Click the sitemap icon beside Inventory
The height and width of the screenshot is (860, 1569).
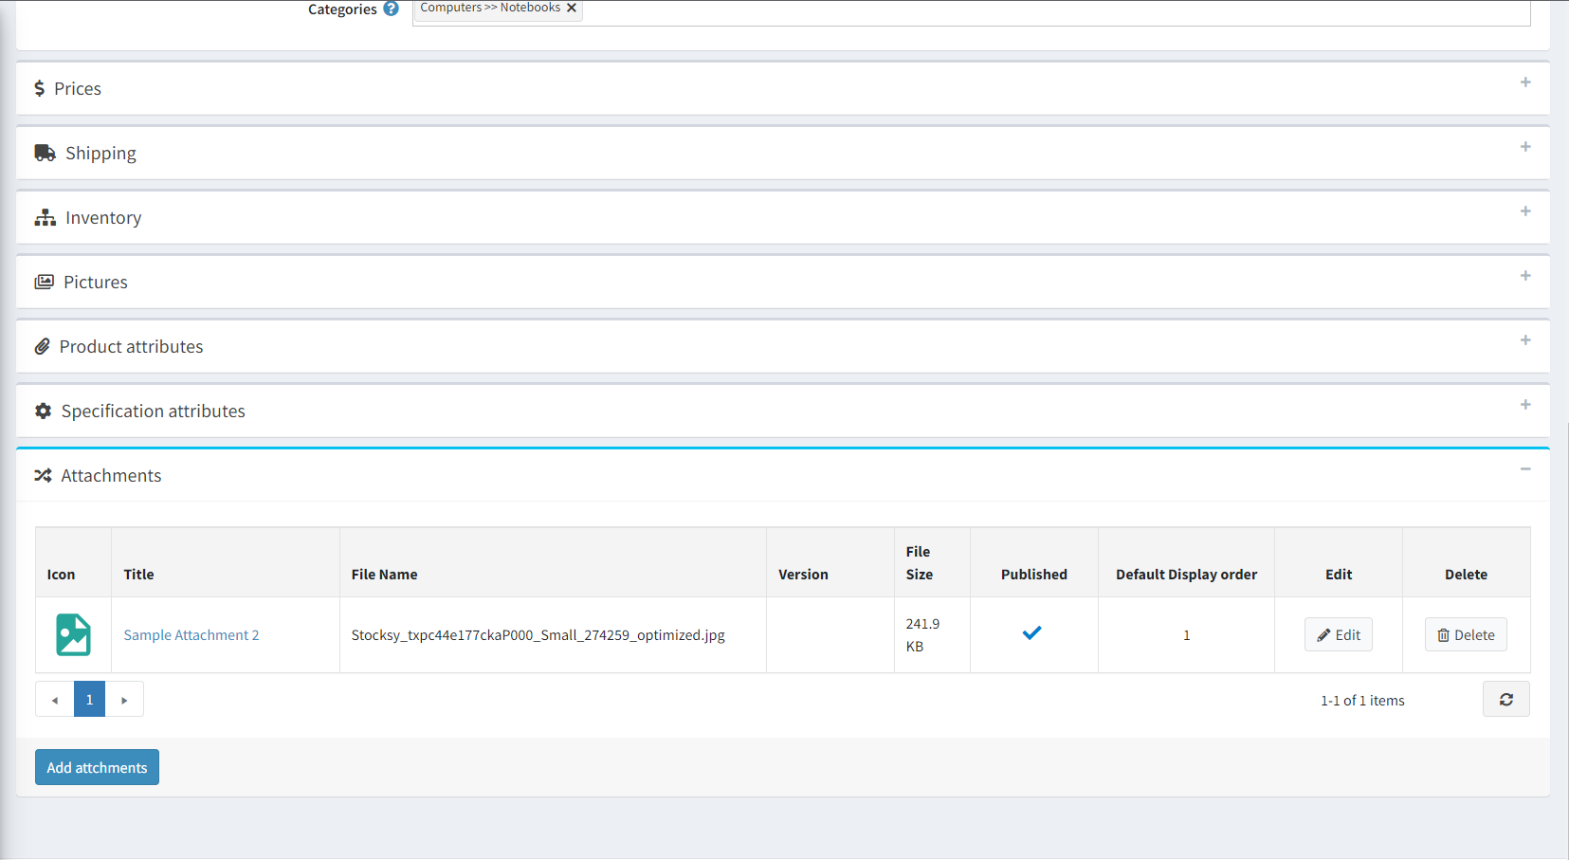(45, 217)
